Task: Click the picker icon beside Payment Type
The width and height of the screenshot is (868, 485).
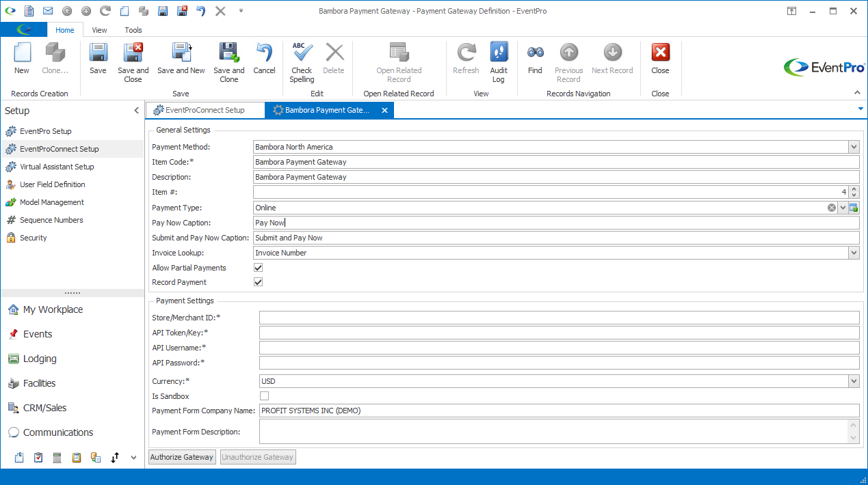Action: tap(854, 208)
